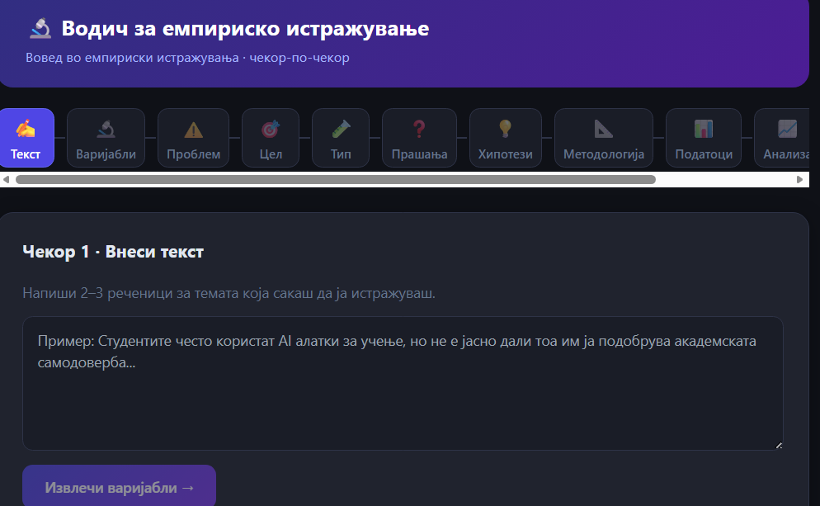Click the Вовед во емпириски истражувања subtitle
Image resolution: width=820 pixels, height=506 pixels.
(187, 58)
